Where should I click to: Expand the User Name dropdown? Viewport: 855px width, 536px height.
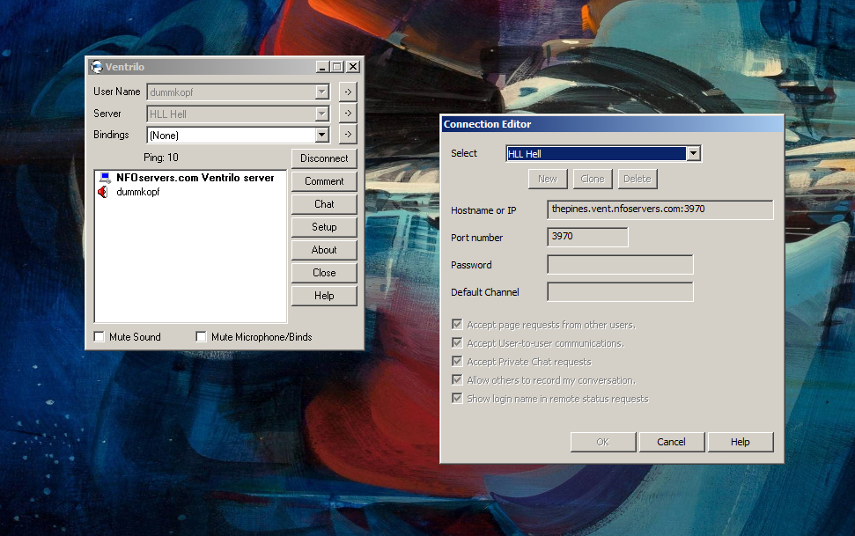coord(321,92)
